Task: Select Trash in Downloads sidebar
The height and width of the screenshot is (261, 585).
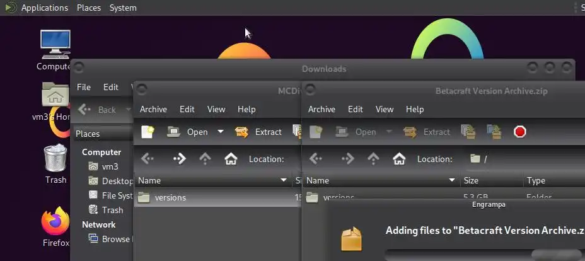Action: (x=105, y=210)
